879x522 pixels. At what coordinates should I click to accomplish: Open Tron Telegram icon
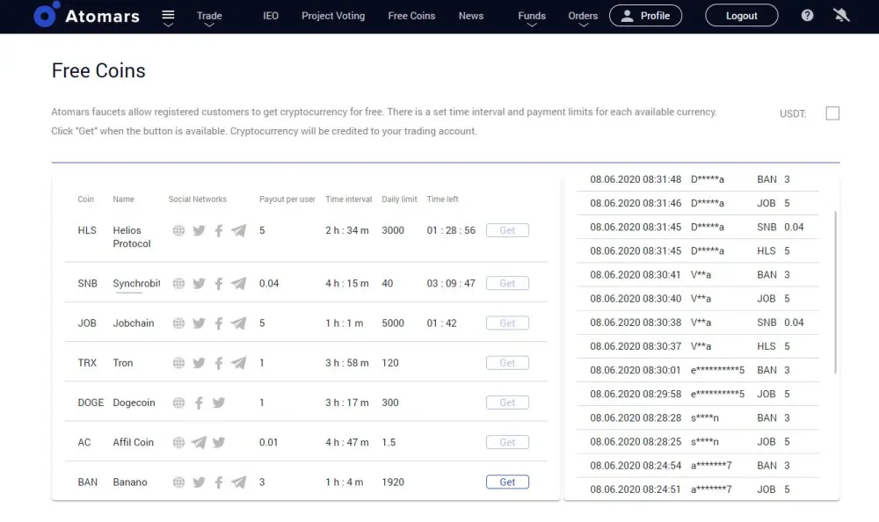pos(239,363)
